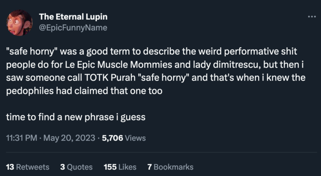
Task: Open the 3 Quotes list
Action: (x=76, y=167)
